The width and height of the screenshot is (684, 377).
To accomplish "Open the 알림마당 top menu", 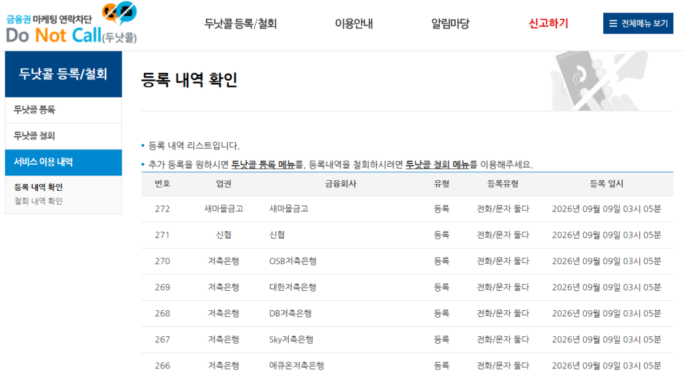I will (450, 23).
